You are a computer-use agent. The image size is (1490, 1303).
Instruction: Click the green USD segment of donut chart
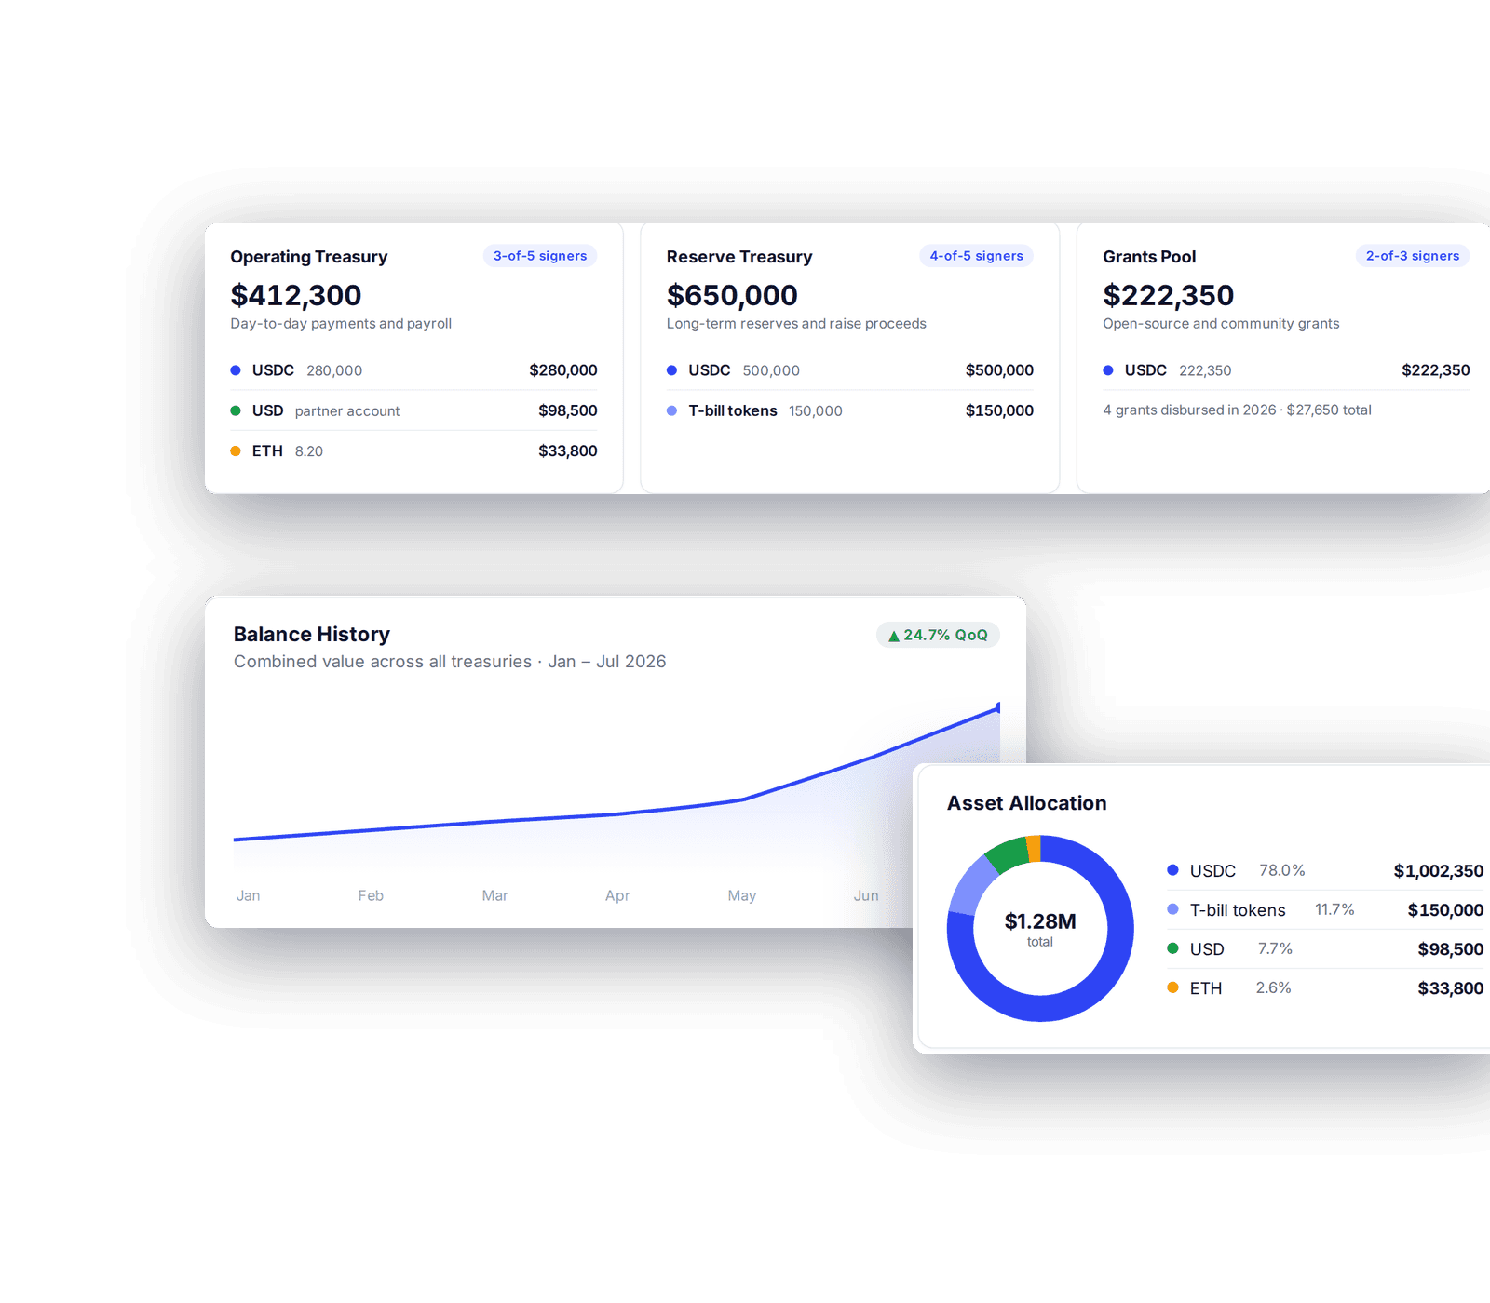pos(1007,854)
